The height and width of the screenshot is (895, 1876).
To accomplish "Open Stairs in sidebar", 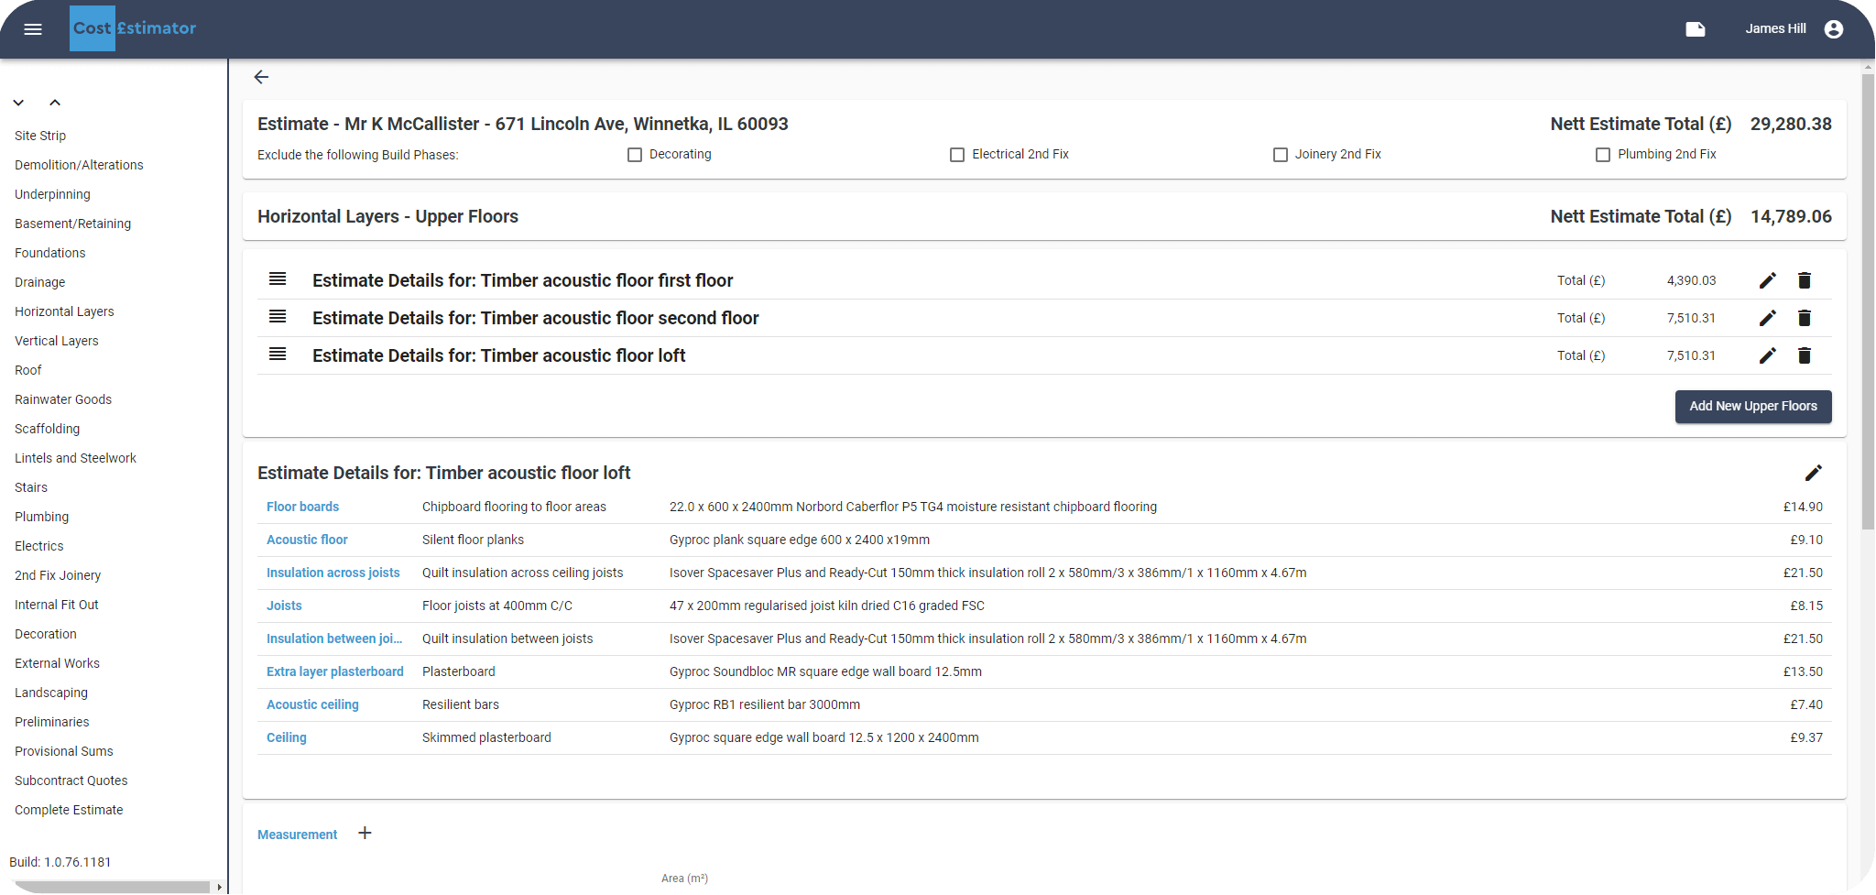I will coord(31,487).
